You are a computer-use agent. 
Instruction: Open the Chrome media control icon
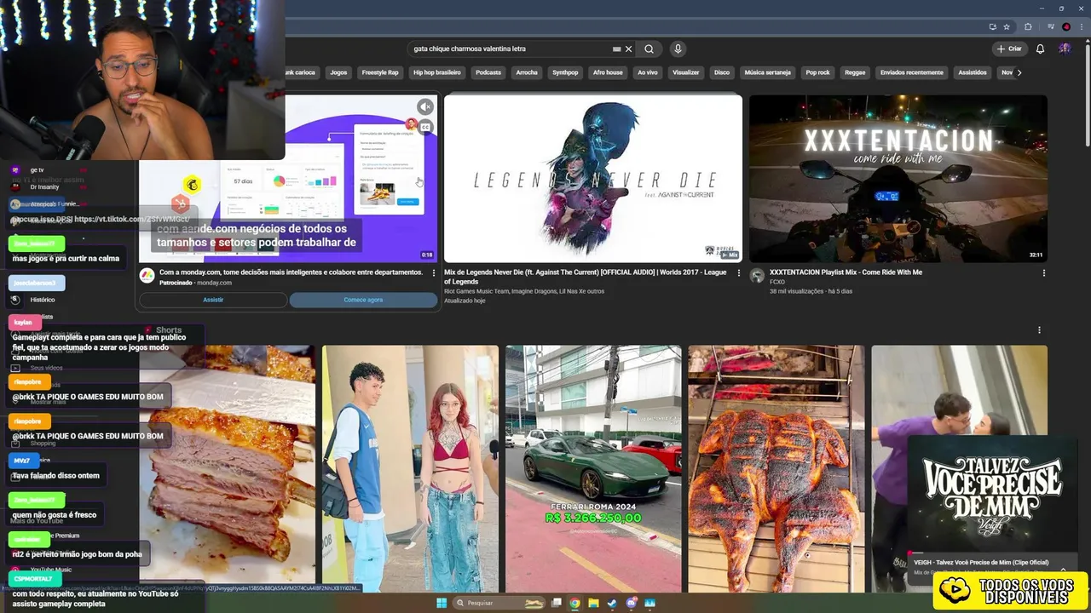[1052, 26]
